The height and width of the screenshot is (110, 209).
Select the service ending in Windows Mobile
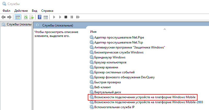(142, 97)
